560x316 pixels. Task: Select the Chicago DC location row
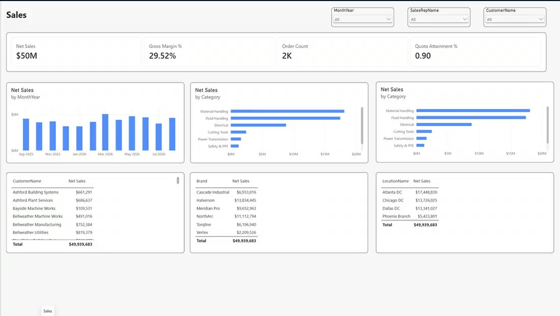point(410,200)
